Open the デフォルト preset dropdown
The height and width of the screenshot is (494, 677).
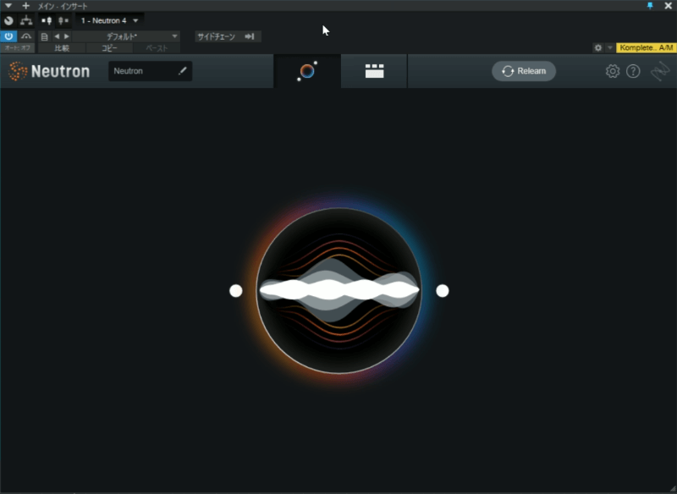(126, 36)
